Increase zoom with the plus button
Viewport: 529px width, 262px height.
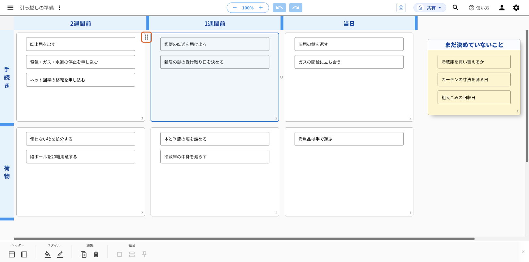pyautogui.click(x=261, y=8)
